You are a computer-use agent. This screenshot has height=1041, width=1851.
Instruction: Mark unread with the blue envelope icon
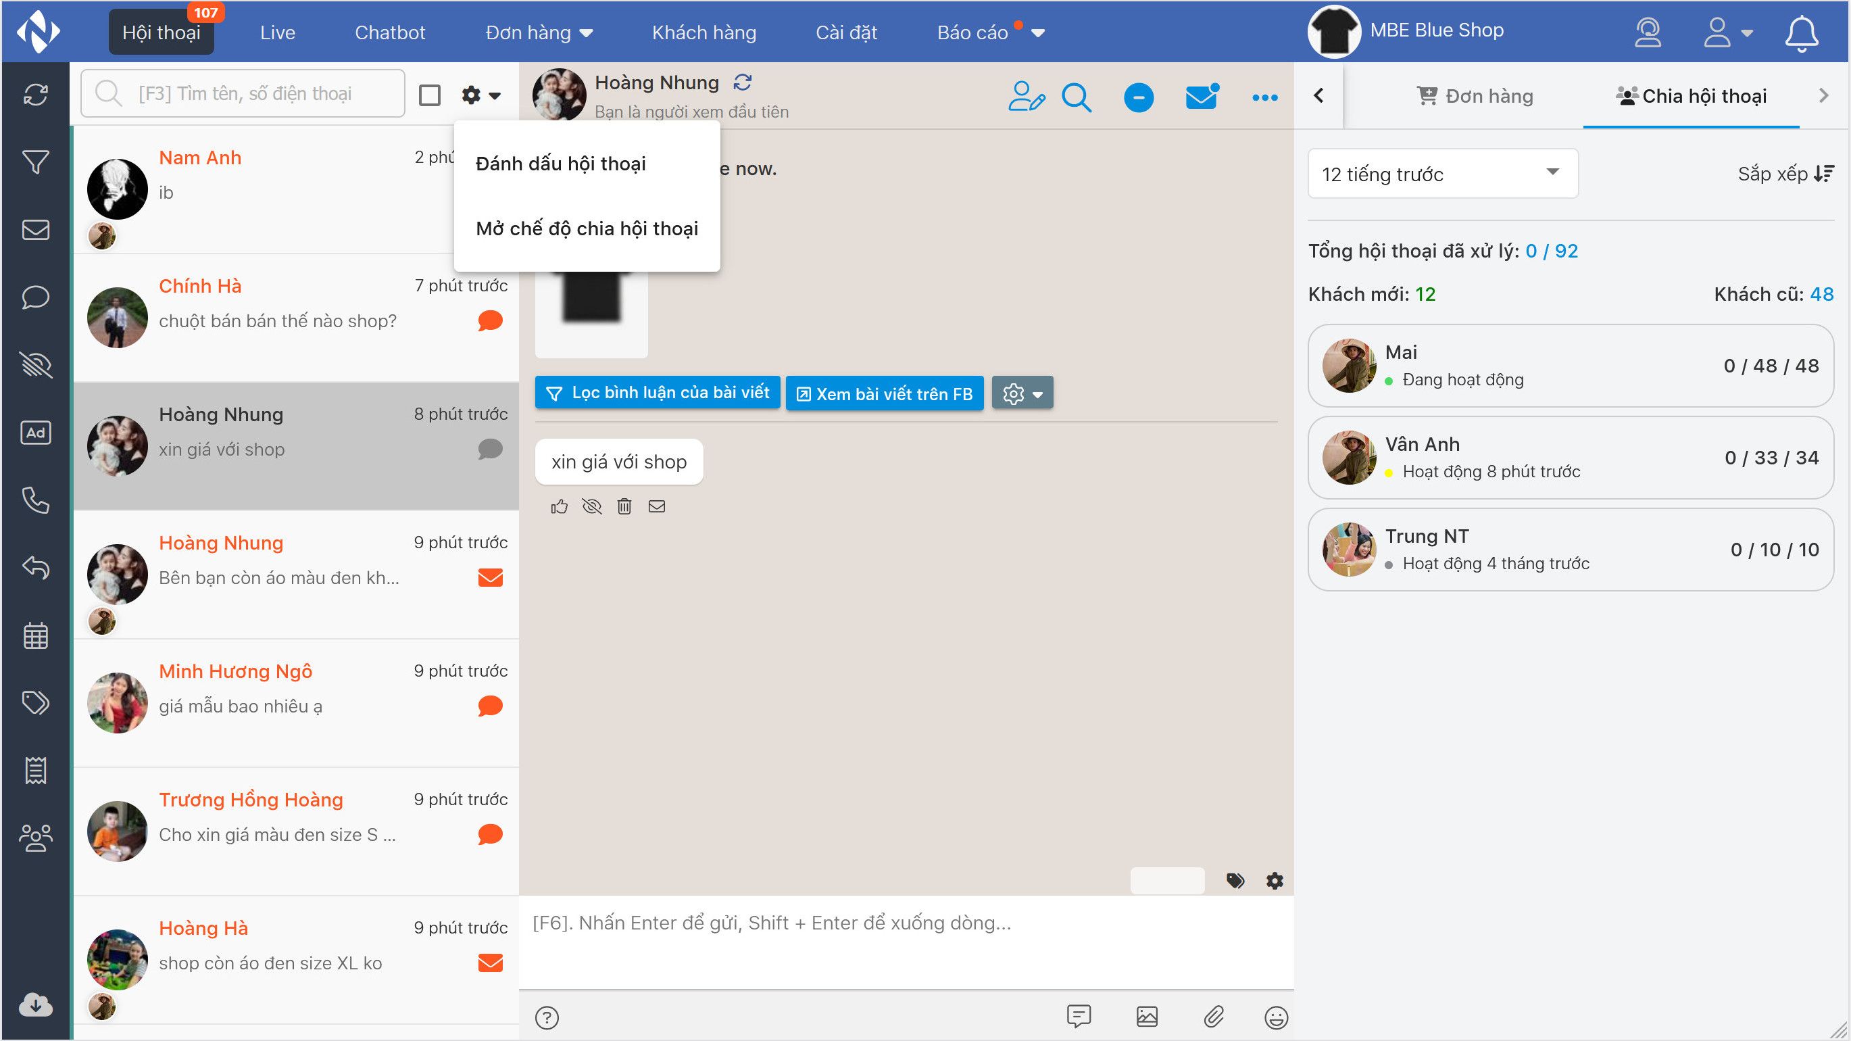click(1202, 97)
